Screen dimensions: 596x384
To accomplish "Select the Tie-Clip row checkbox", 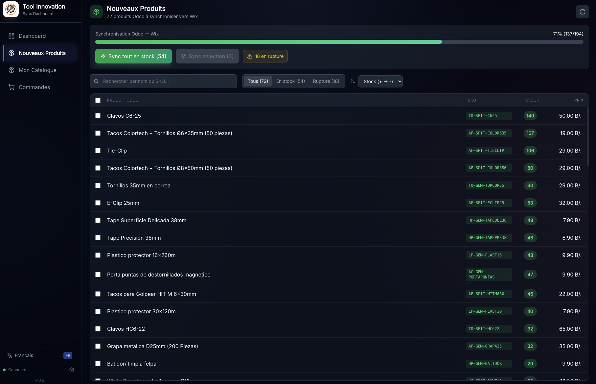I will pos(98,151).
